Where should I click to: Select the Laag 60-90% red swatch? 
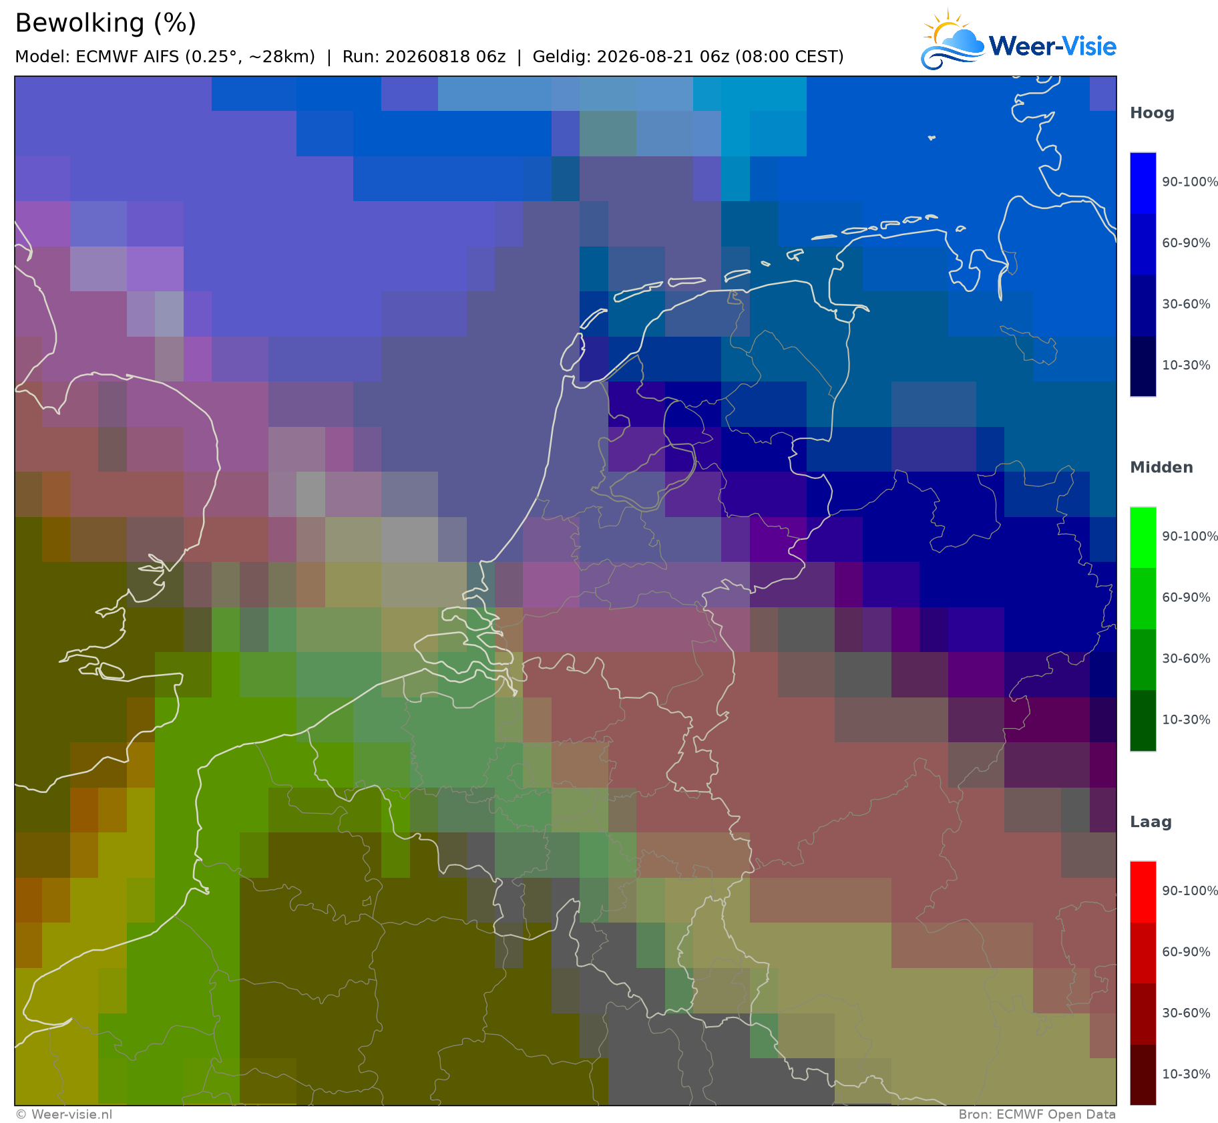coord(1143,953)
